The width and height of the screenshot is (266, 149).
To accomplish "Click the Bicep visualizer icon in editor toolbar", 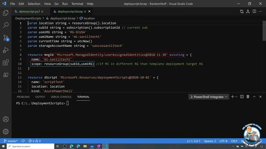I will point(248,12).
